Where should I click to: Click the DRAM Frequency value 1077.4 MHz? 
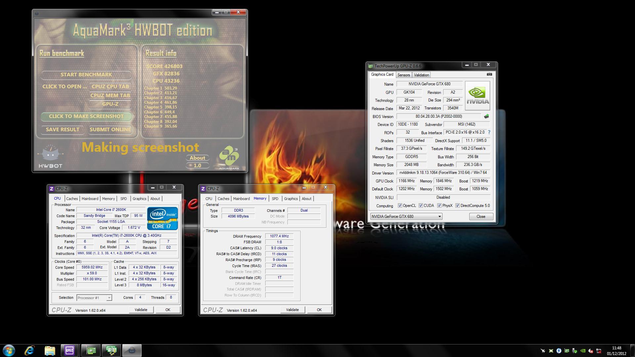coord(279,236)
